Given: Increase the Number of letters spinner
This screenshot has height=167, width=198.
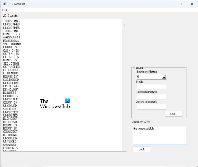Looking at the screenshot, I should (164, 76).
